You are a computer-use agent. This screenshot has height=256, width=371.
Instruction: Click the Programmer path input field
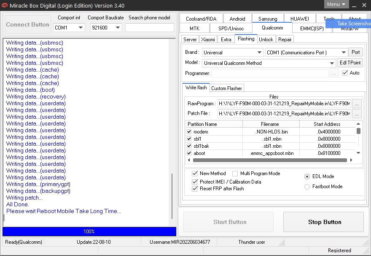tap(270, 73)
